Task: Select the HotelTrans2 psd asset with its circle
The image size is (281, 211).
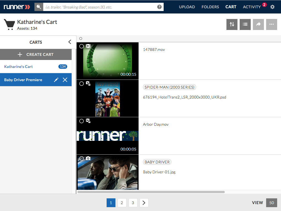Action: 82,84
